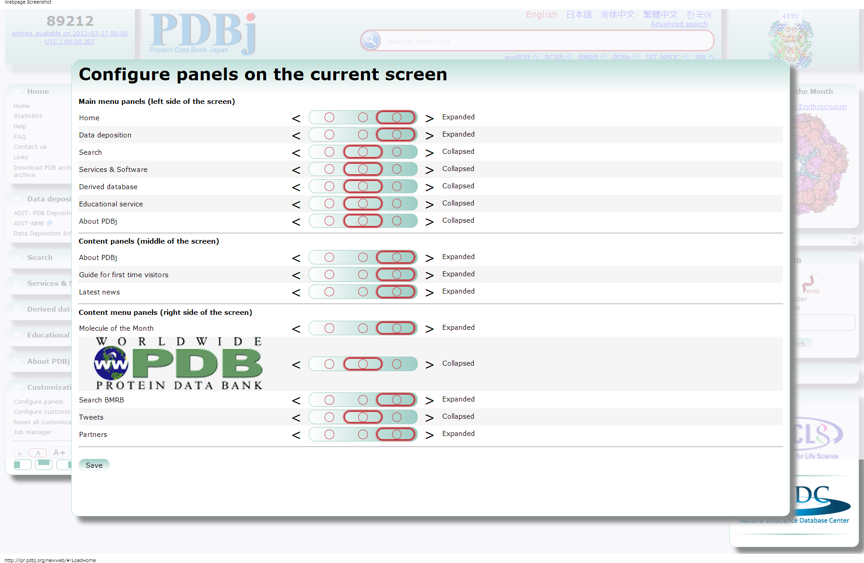Click the middle radio option for Search BMRB
864x563 pixels.
[x=363, y=400]
